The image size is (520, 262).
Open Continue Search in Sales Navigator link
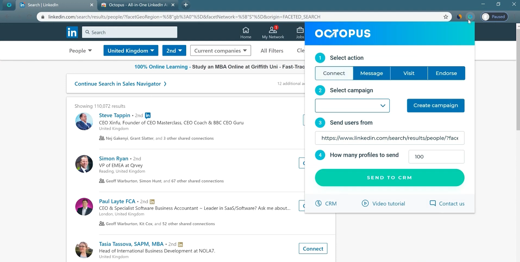(121, 84)
